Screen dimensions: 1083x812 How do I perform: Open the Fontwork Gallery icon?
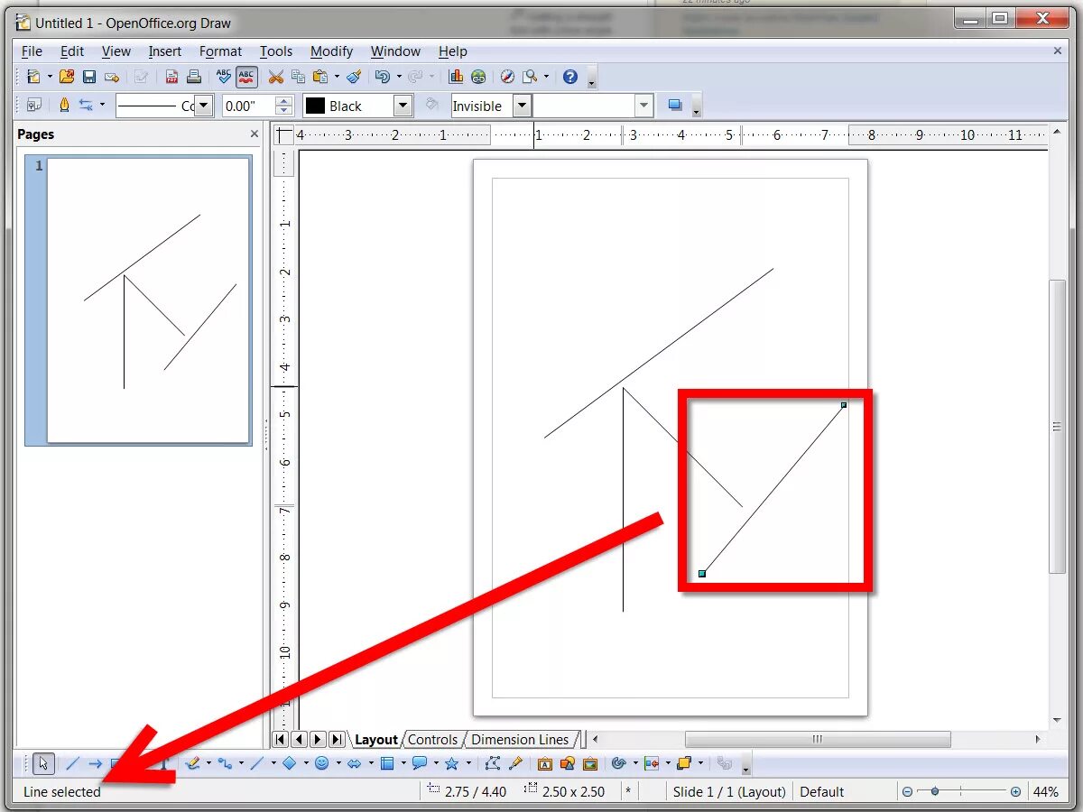click(x=545, y=763)
